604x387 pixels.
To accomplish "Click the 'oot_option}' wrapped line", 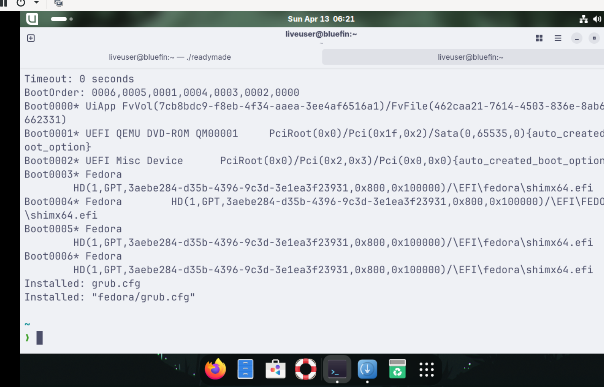I will pyautogui.click(x=58, y=147).
